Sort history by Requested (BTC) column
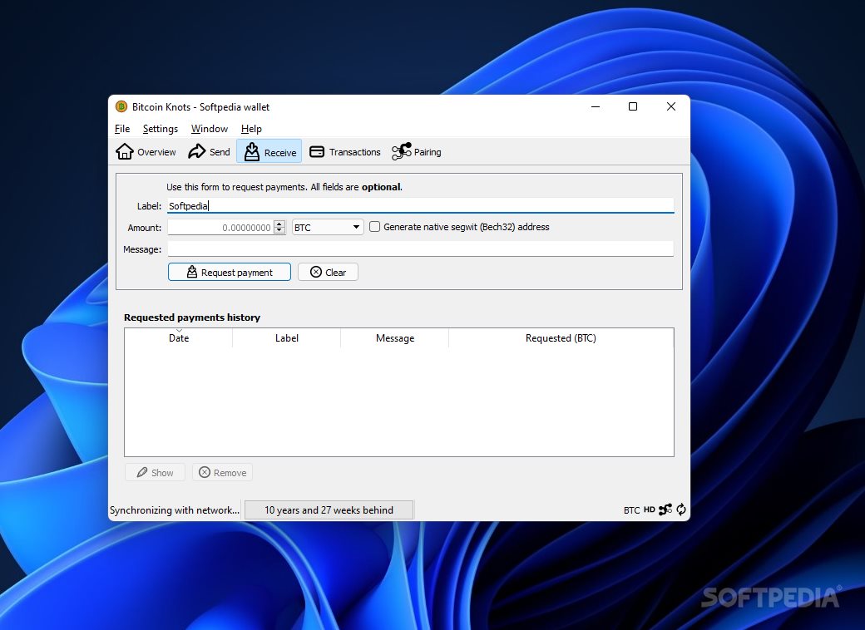Viewport: 865px width, 630px height. coord(561,338)
